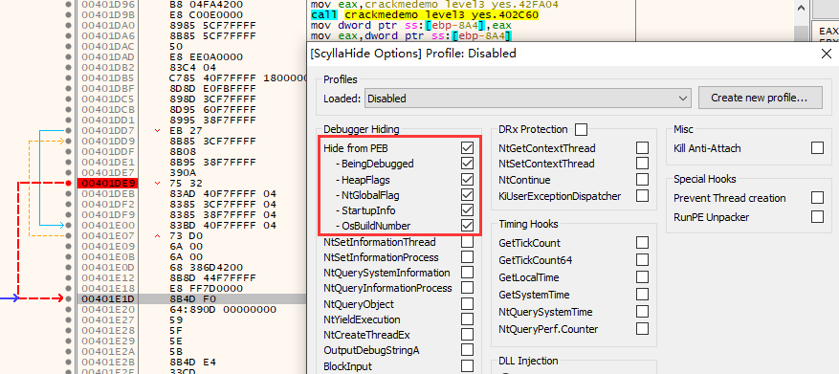Click the call crackmedemo 402C60 instruction
The height and width of the screenshot is (374, 839).
[x=425, y=15]
